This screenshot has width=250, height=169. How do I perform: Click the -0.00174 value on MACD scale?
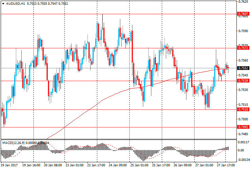(243, 159)
